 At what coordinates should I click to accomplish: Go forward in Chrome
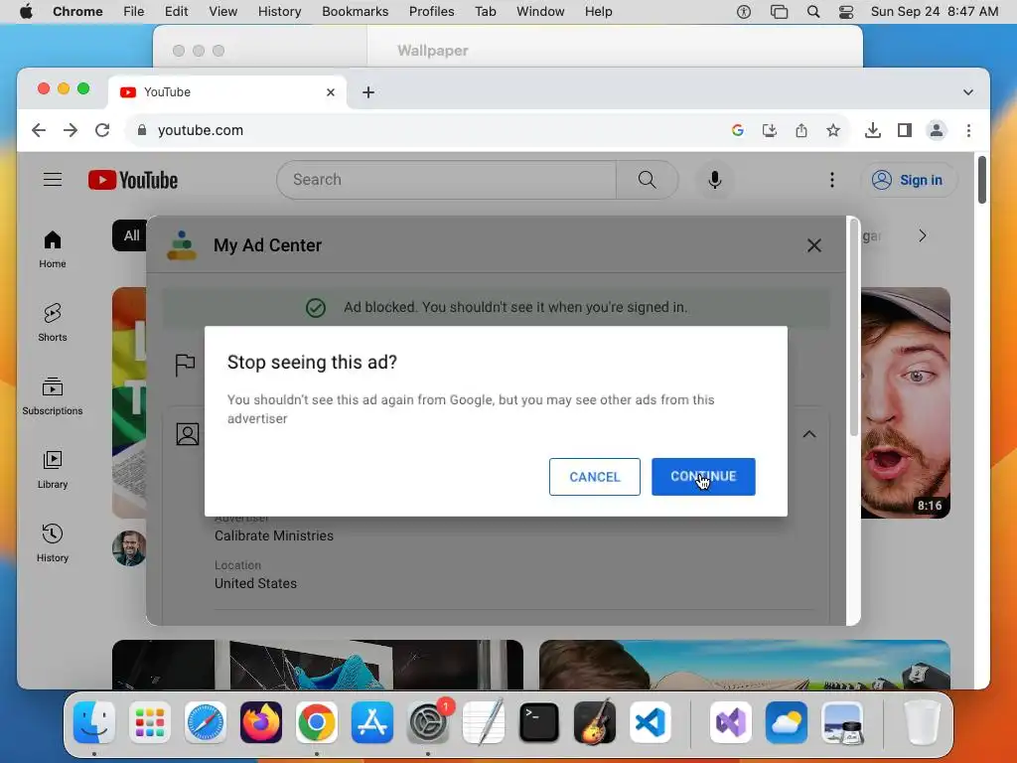pos(71,130)
